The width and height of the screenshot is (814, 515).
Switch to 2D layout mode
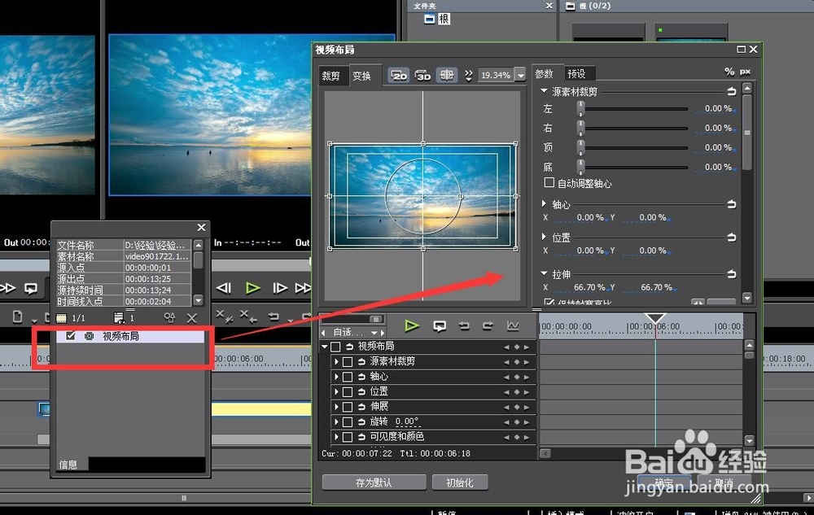[x=399, y=75]
